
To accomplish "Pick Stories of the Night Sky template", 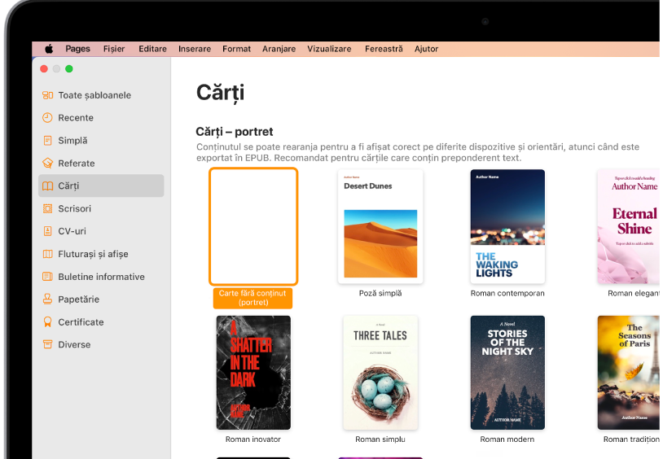I will [507, 373].
